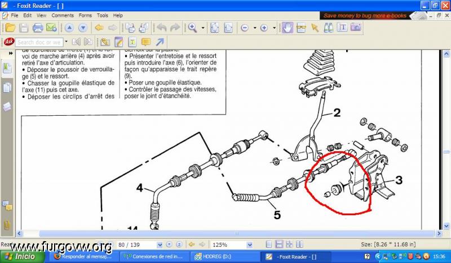Open the page number 80 / 139 dropdown
Screen dimensions: 451x263
pyautogui.click(x=160, y=244)
